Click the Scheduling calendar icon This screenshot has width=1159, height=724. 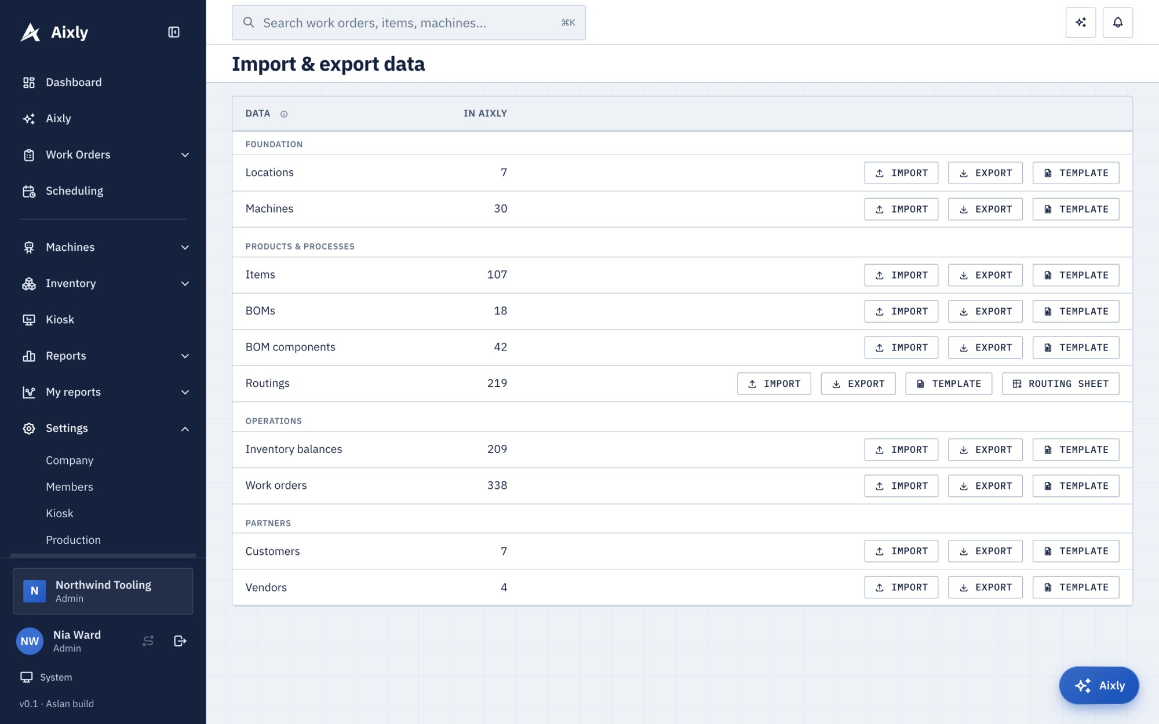(x=29, y=191)
